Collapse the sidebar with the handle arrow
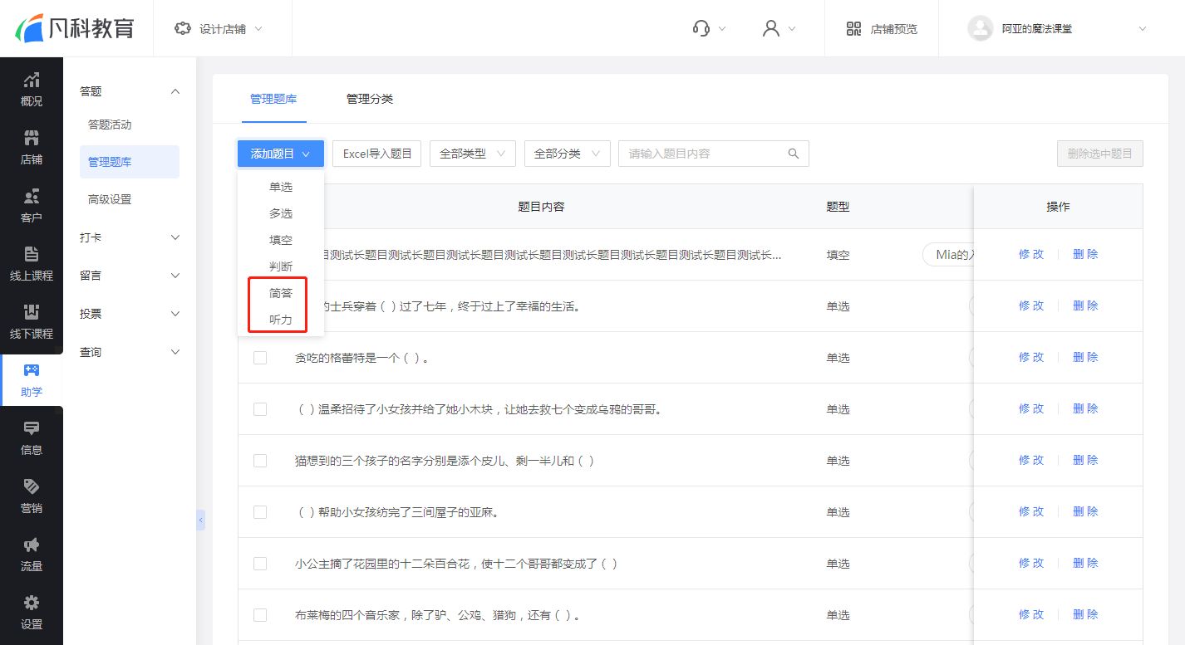The width and height of the screenshot is (1185, 645). pos(200,520)
